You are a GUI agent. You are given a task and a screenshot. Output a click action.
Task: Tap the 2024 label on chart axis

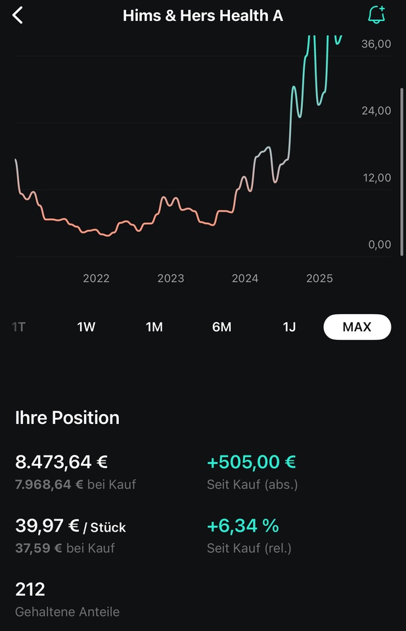(x=245, y=279)
